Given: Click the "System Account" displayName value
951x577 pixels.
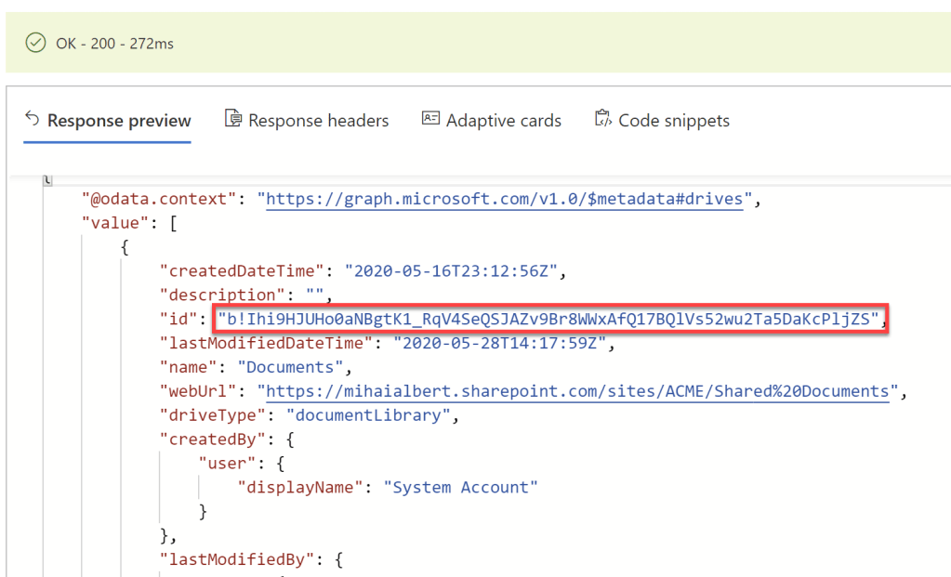Looking at the screenshot, I should [x=460, y=488].
